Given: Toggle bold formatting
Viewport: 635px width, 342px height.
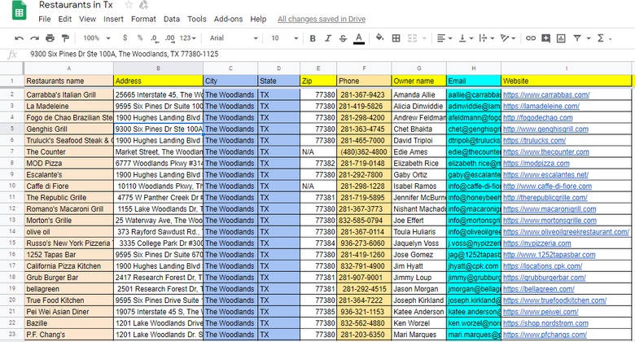Looking at the screenshot, I should 313,38.
